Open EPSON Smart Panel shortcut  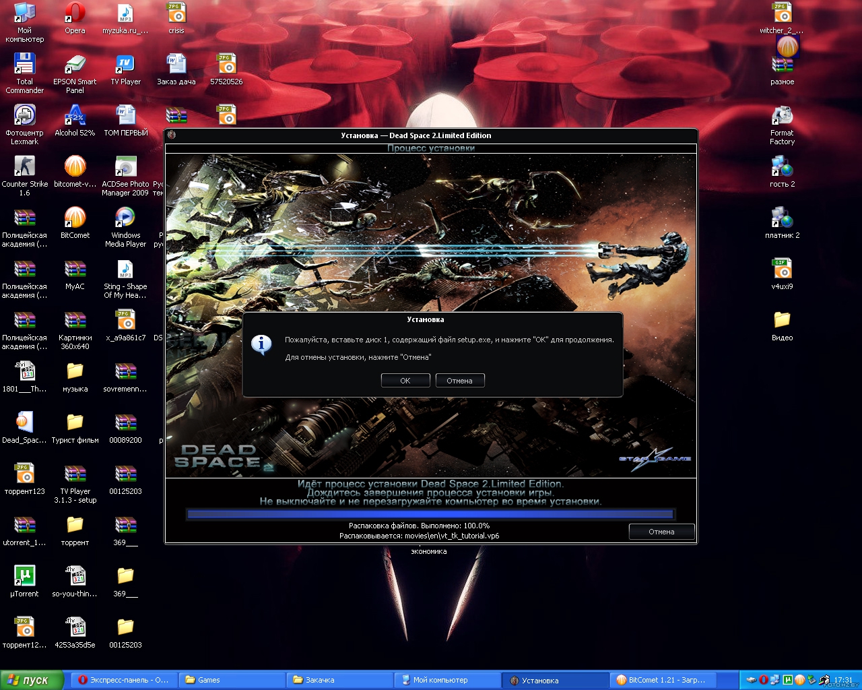point(75,73)
